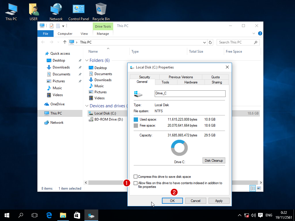The height and width of the screenshot is (221, 295).
Task: Switch to the Computer ribbon tab
Action: click(x=65, y=34)
